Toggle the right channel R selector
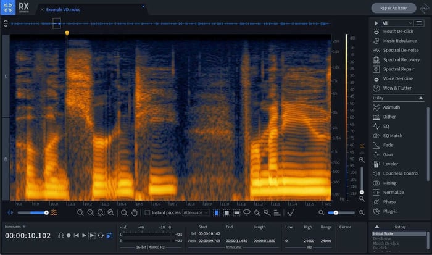The width and height of the screenshot is (432, 255). 6,159
